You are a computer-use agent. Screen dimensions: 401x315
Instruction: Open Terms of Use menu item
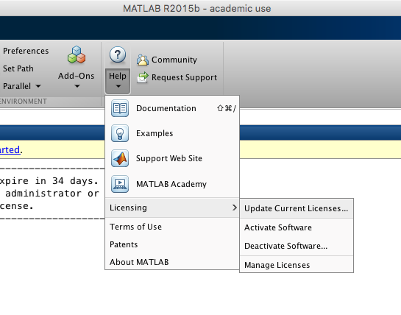tap(172, 227)
